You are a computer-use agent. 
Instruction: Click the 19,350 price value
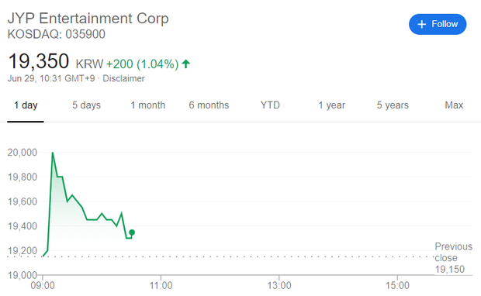(x=39, y=61)
